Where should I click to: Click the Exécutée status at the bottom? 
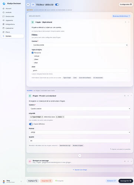(59, 181)
